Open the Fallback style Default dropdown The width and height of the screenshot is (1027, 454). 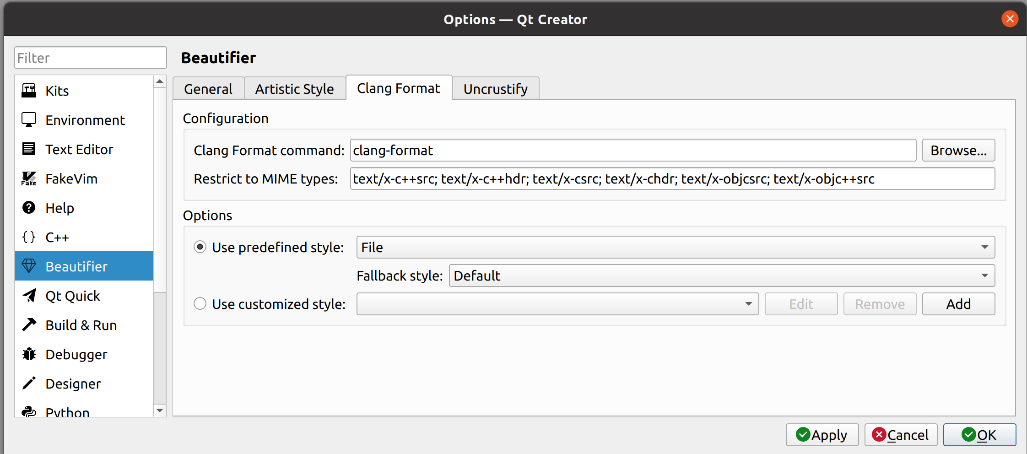(x=722, y=276)
